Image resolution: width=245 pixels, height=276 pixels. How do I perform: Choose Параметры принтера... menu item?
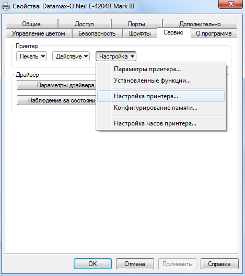point(161,69)
